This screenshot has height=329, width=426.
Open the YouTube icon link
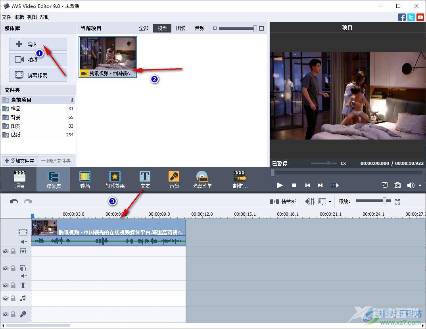click(x=420, y=17)
